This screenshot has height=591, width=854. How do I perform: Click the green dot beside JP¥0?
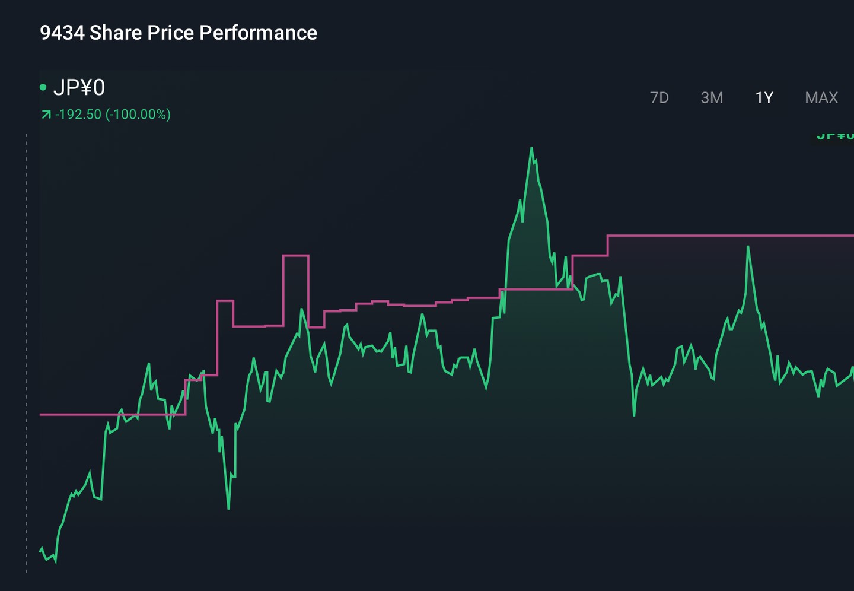(x=43, y=87)
